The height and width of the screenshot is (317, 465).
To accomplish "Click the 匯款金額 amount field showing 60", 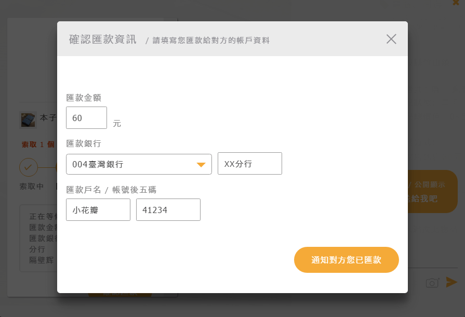I will click(86, 118).
